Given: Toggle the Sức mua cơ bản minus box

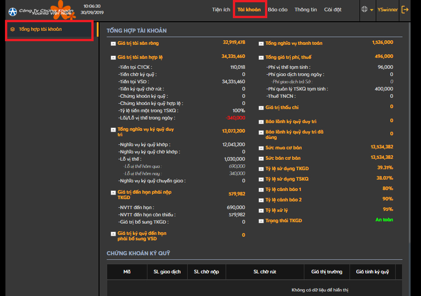Looking at the screenshot, I should tap(261, 148).
